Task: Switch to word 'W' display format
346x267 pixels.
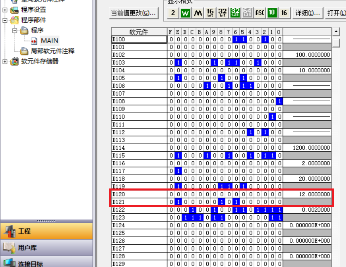Action: (186, 13)
